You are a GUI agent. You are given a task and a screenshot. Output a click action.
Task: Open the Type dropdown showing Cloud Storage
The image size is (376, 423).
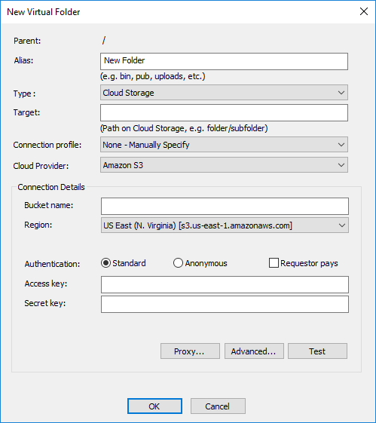pyautogui.click(x=224, y=93)
